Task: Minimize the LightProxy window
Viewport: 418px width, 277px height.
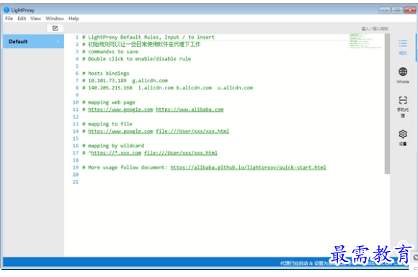Action: click(385, 10)
